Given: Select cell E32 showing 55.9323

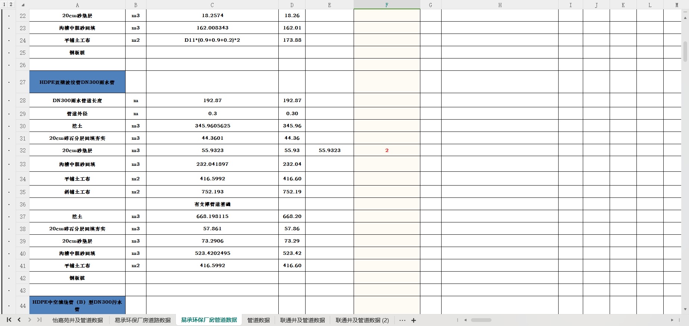Looking at the screenshot, I should pos(329,150).
